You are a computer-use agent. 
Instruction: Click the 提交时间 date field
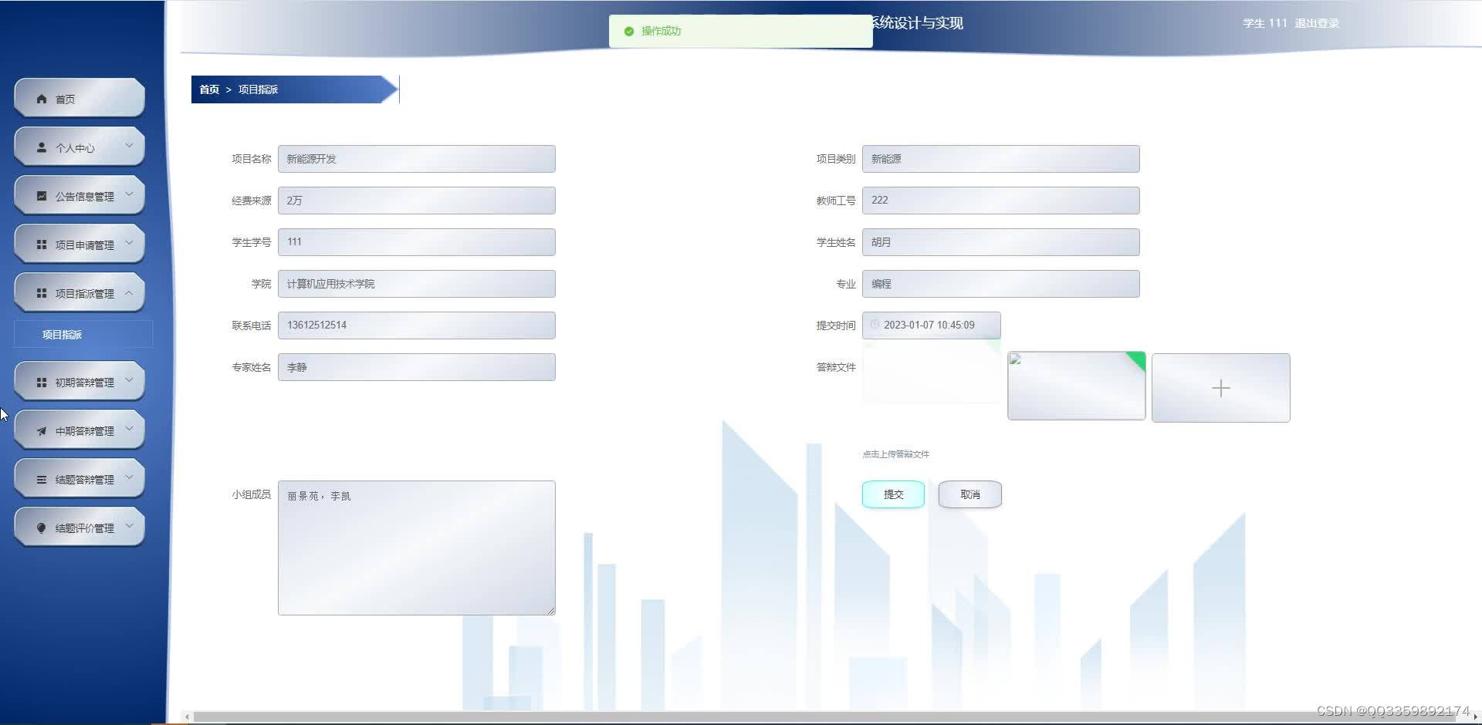931,325
